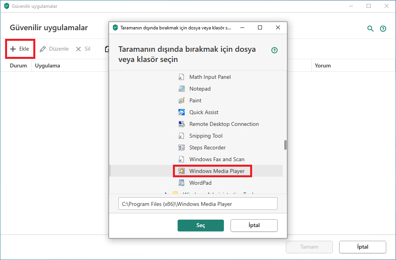Open help in Güvenilir uygulamalar window

click(x=383, y=29)
